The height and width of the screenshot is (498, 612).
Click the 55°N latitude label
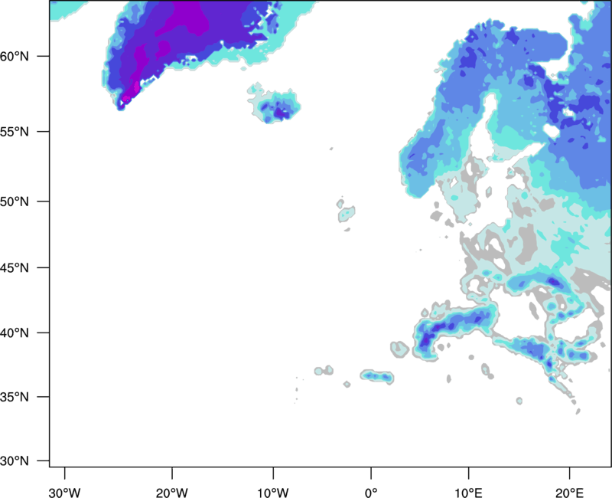(x=14, y=132)
